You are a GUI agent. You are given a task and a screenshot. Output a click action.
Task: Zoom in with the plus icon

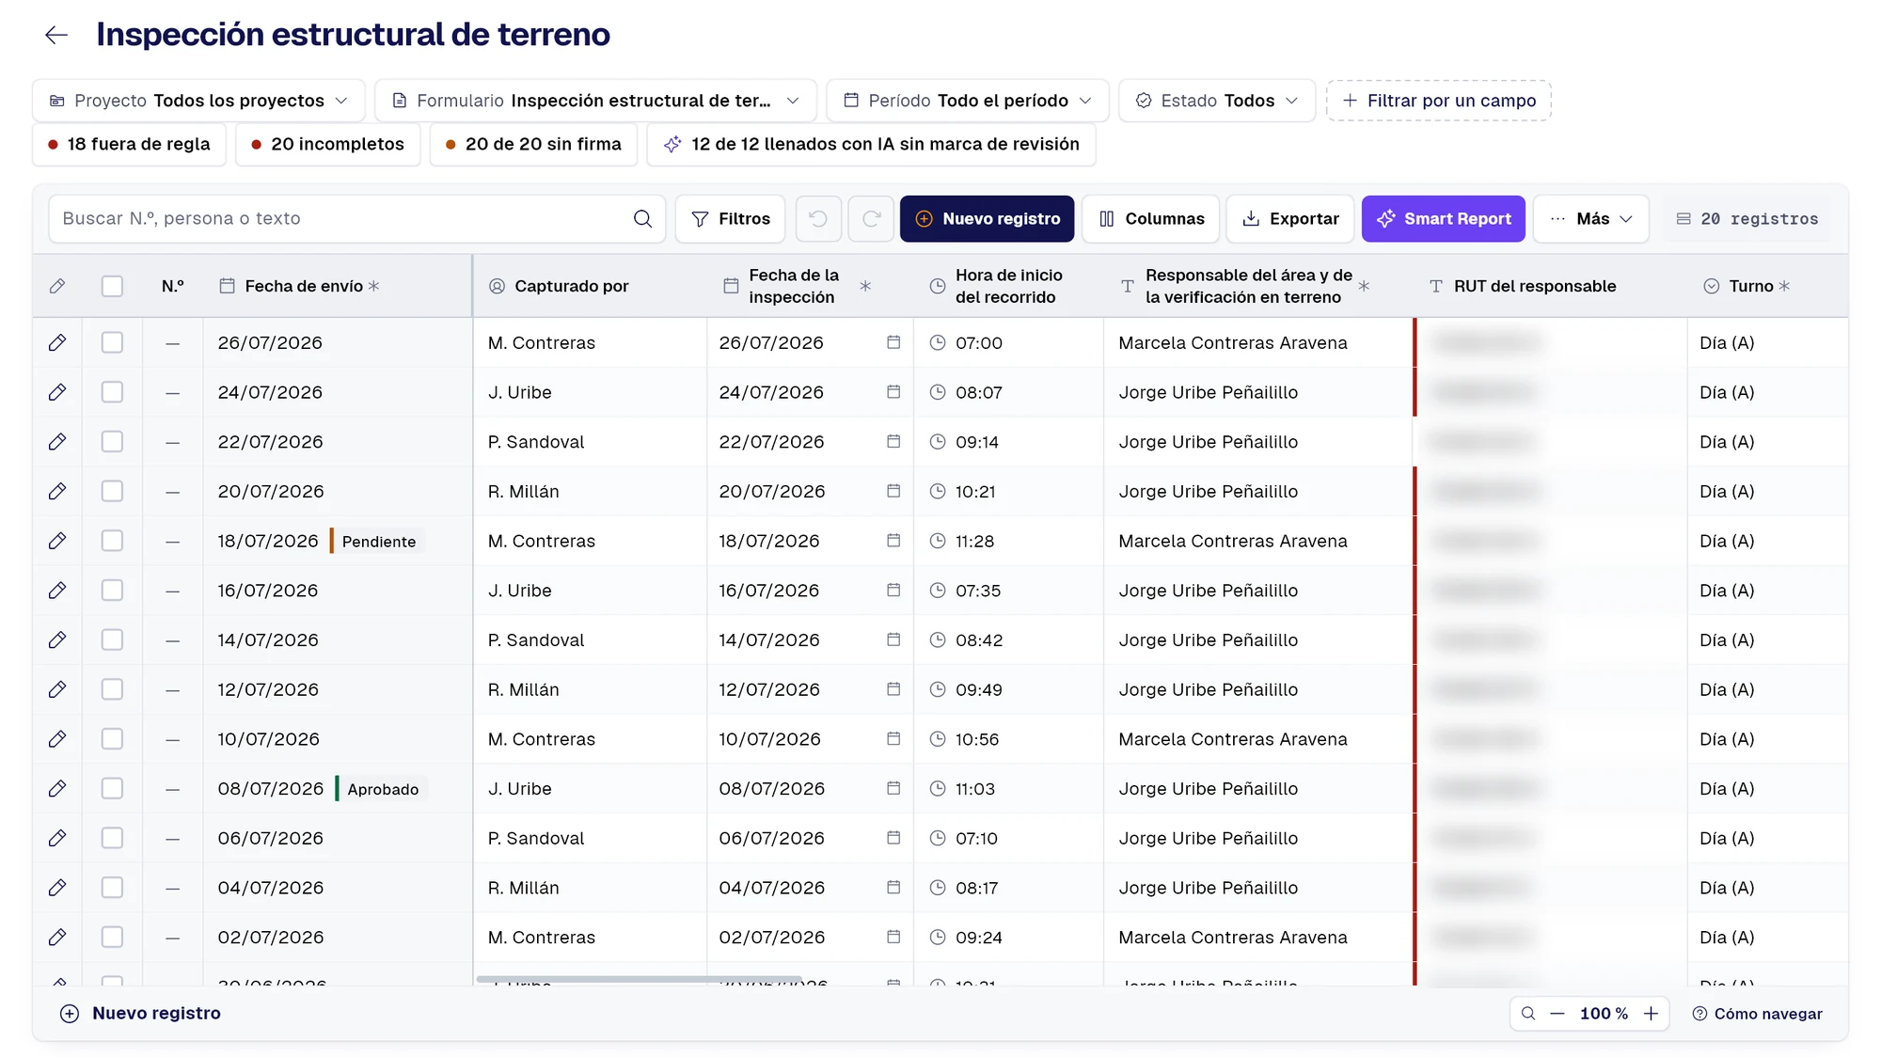coord(1651,1014)
